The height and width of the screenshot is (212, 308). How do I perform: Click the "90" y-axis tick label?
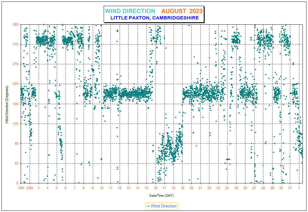[16, 143]
